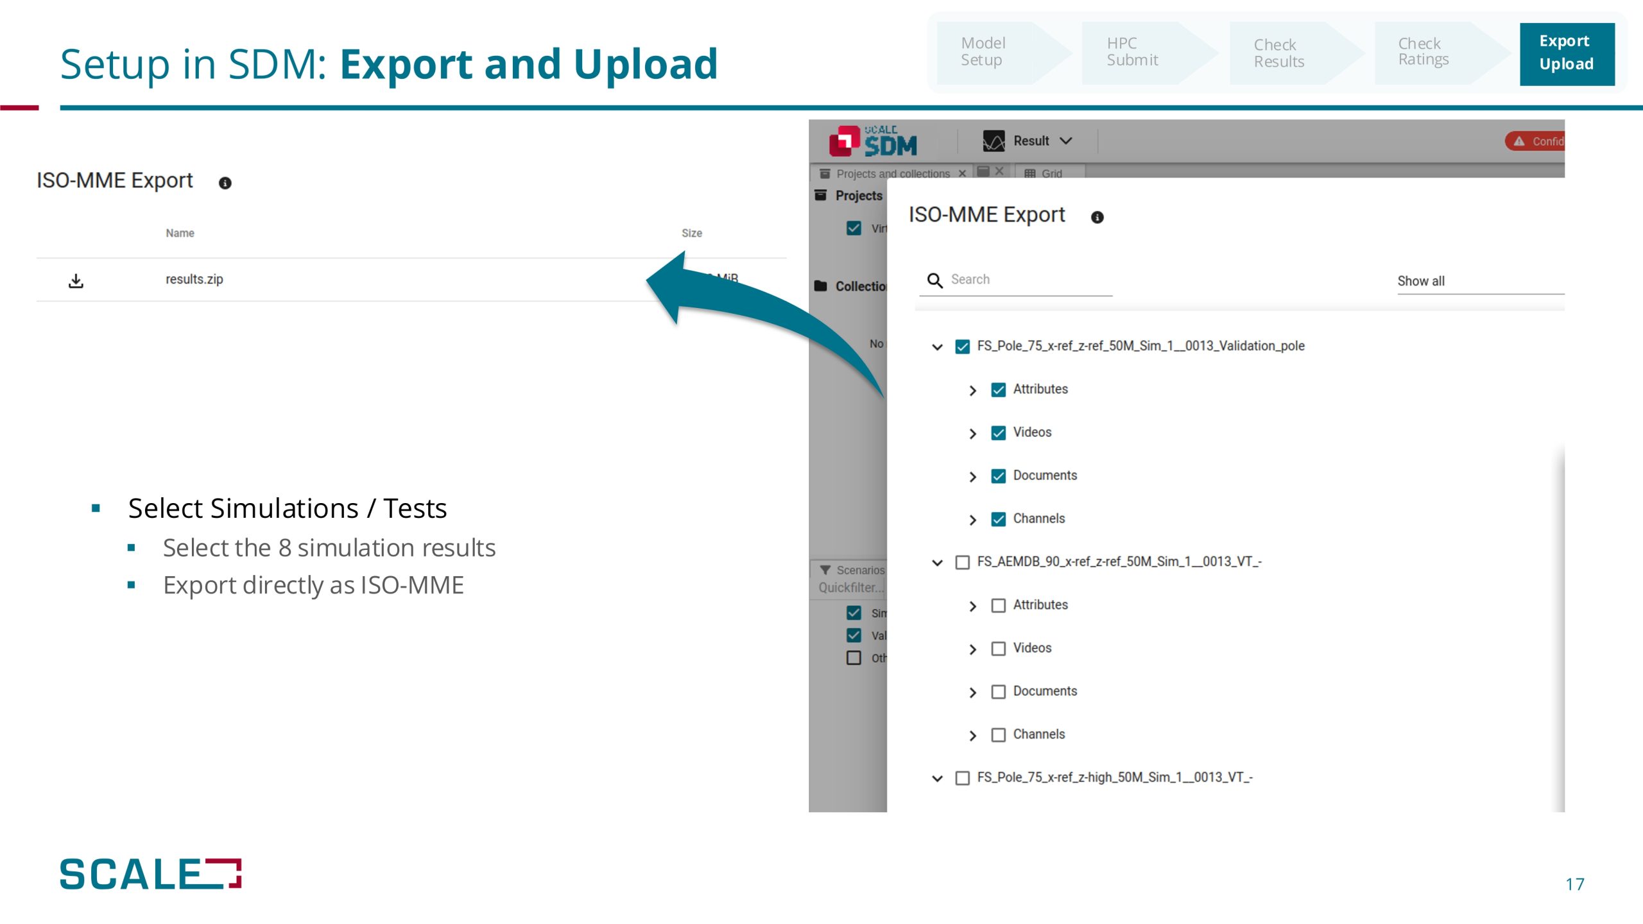Uncheck Channels under the Validation_pole simulation
This screenshot has height=924, width=1643.
[998, 519]
